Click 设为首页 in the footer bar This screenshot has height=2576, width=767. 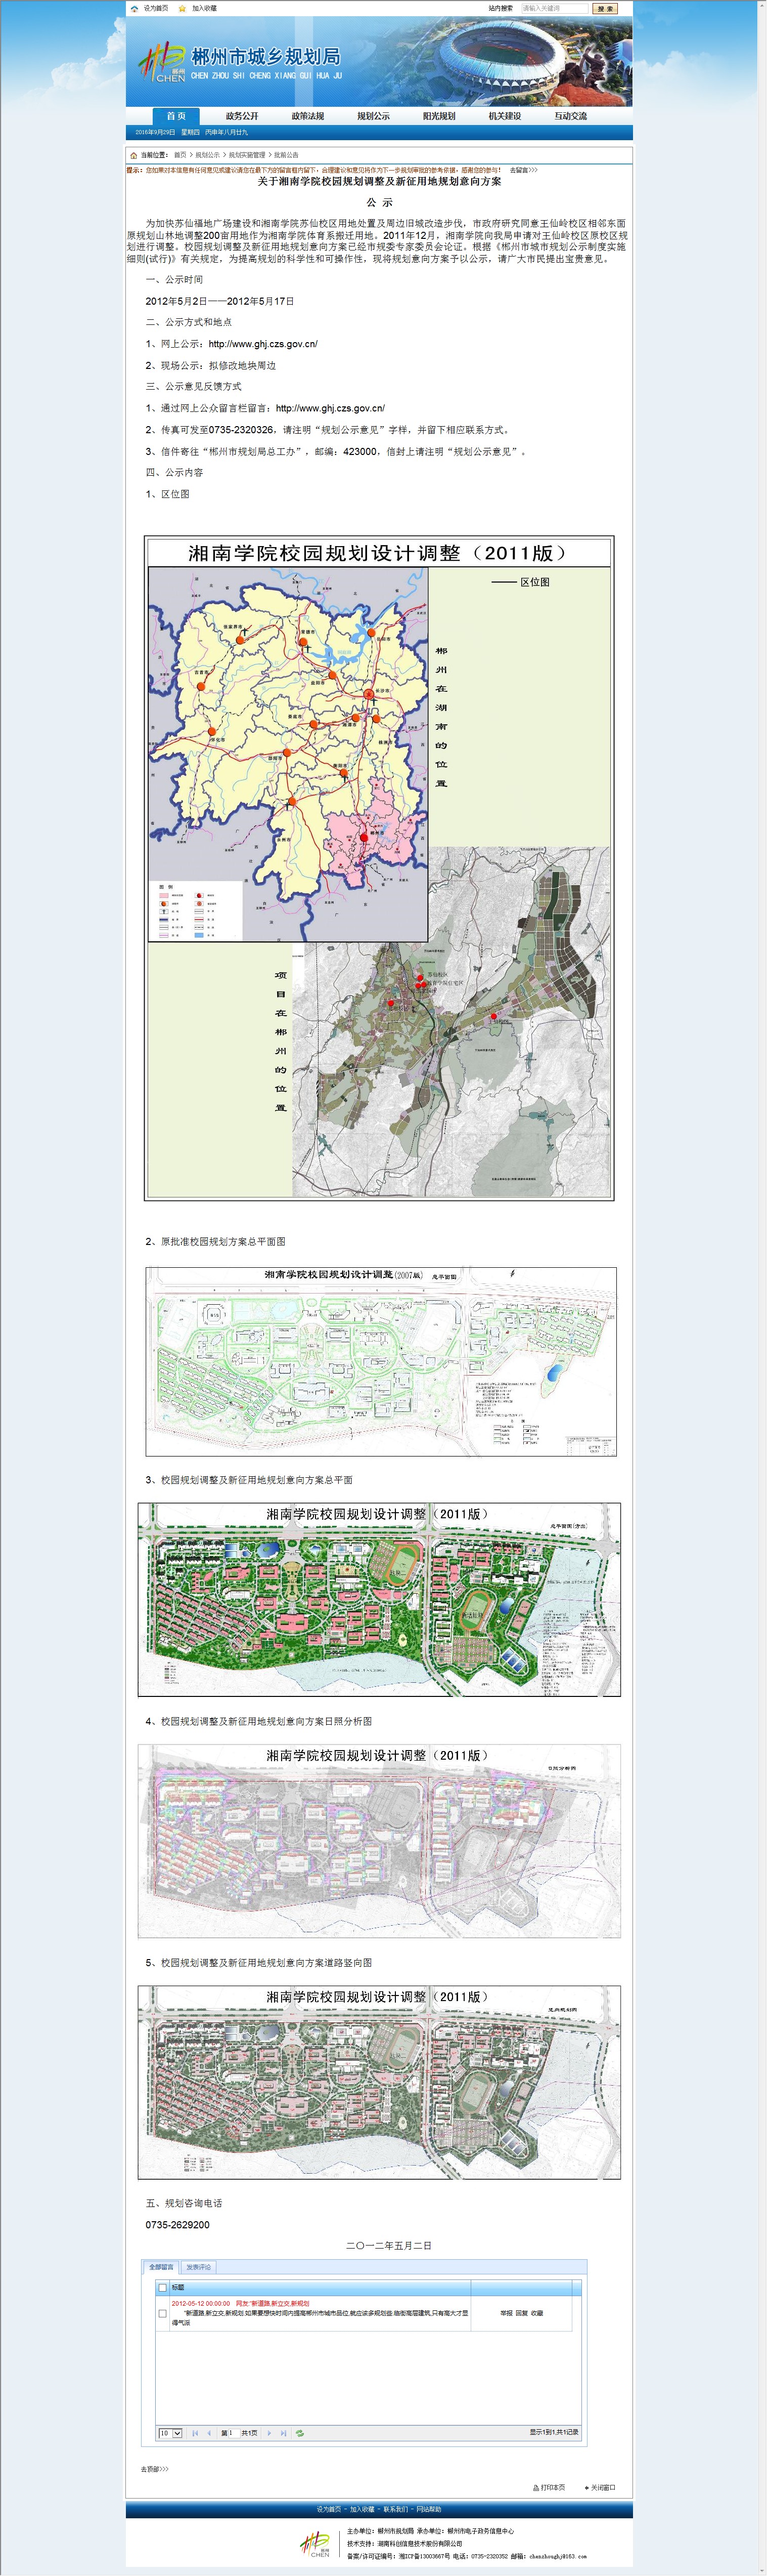coord(329,2509)
